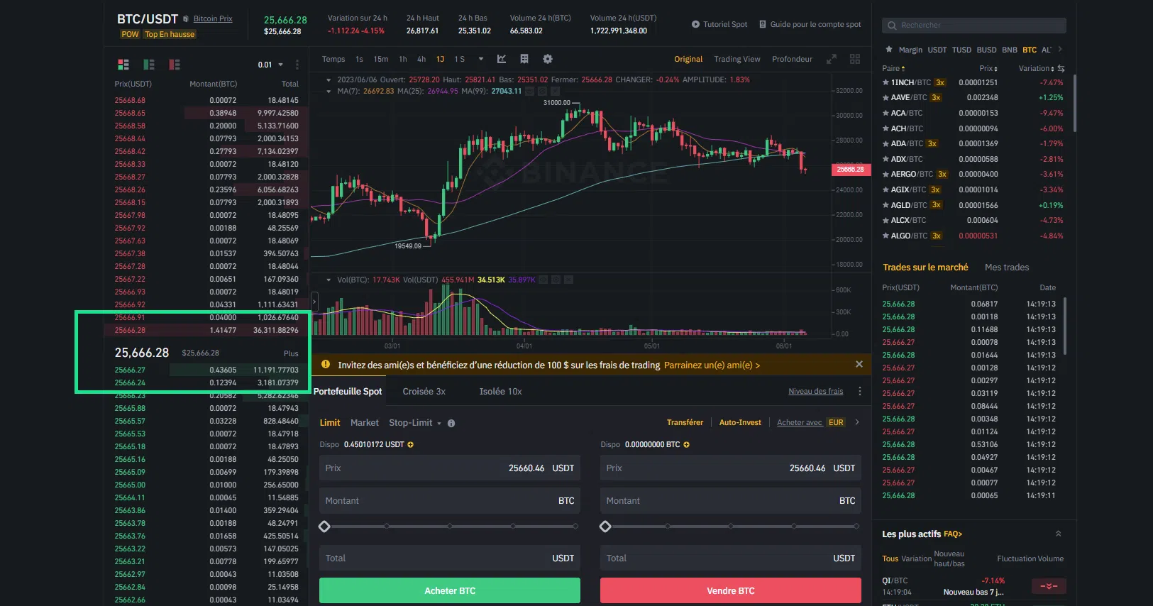Switch chart to Trading View
1153x606 pixels.
(737, 59)
